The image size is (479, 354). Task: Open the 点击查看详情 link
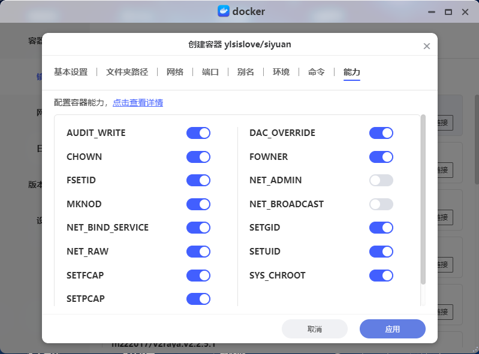(x=138, y=102)
